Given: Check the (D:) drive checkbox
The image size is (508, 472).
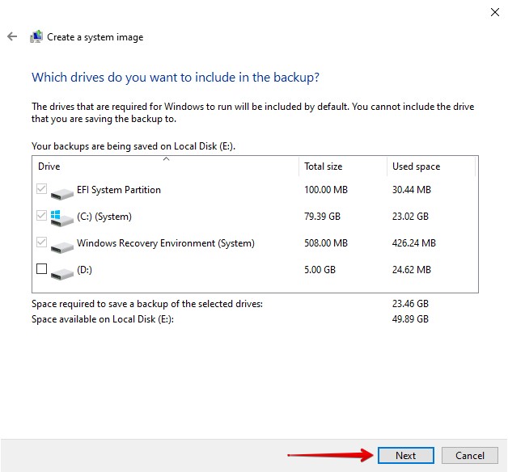Looking at the screenshot, I should pos(42,268).
